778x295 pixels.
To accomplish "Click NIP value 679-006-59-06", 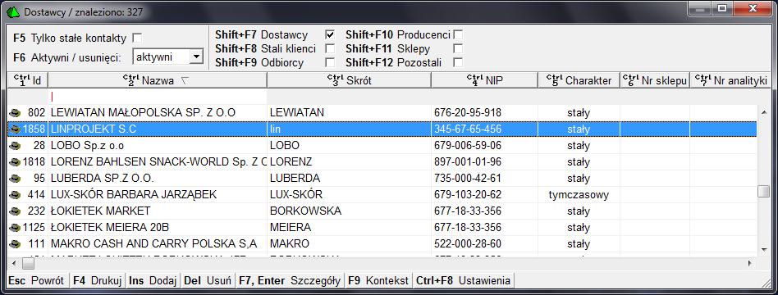I will pos(468,146).
